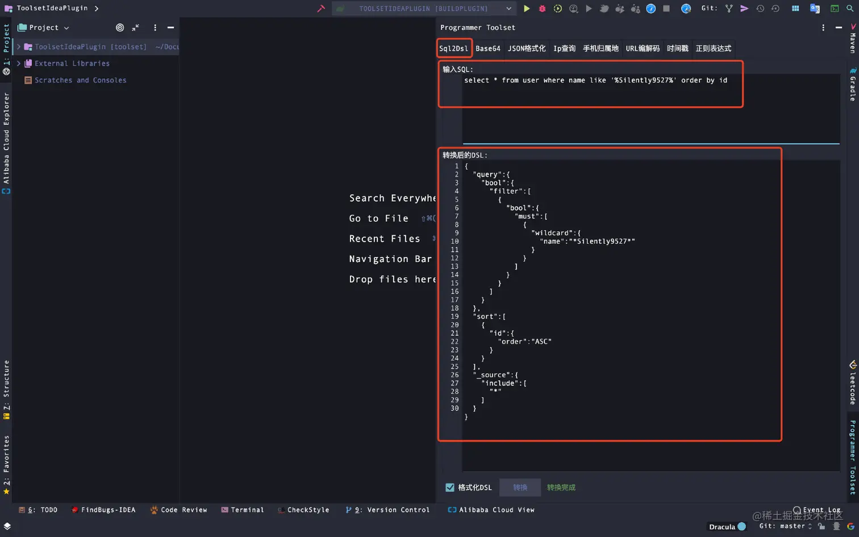Image resolution: width=859 pixels, height=537 pixels.
Task: Click the 转换 convert button
Action: pos(520,488)
